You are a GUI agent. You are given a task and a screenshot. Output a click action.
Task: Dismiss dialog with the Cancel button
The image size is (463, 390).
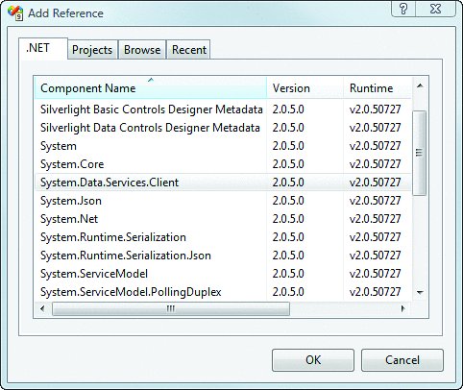pyautogui.click(x=402, y=360)
